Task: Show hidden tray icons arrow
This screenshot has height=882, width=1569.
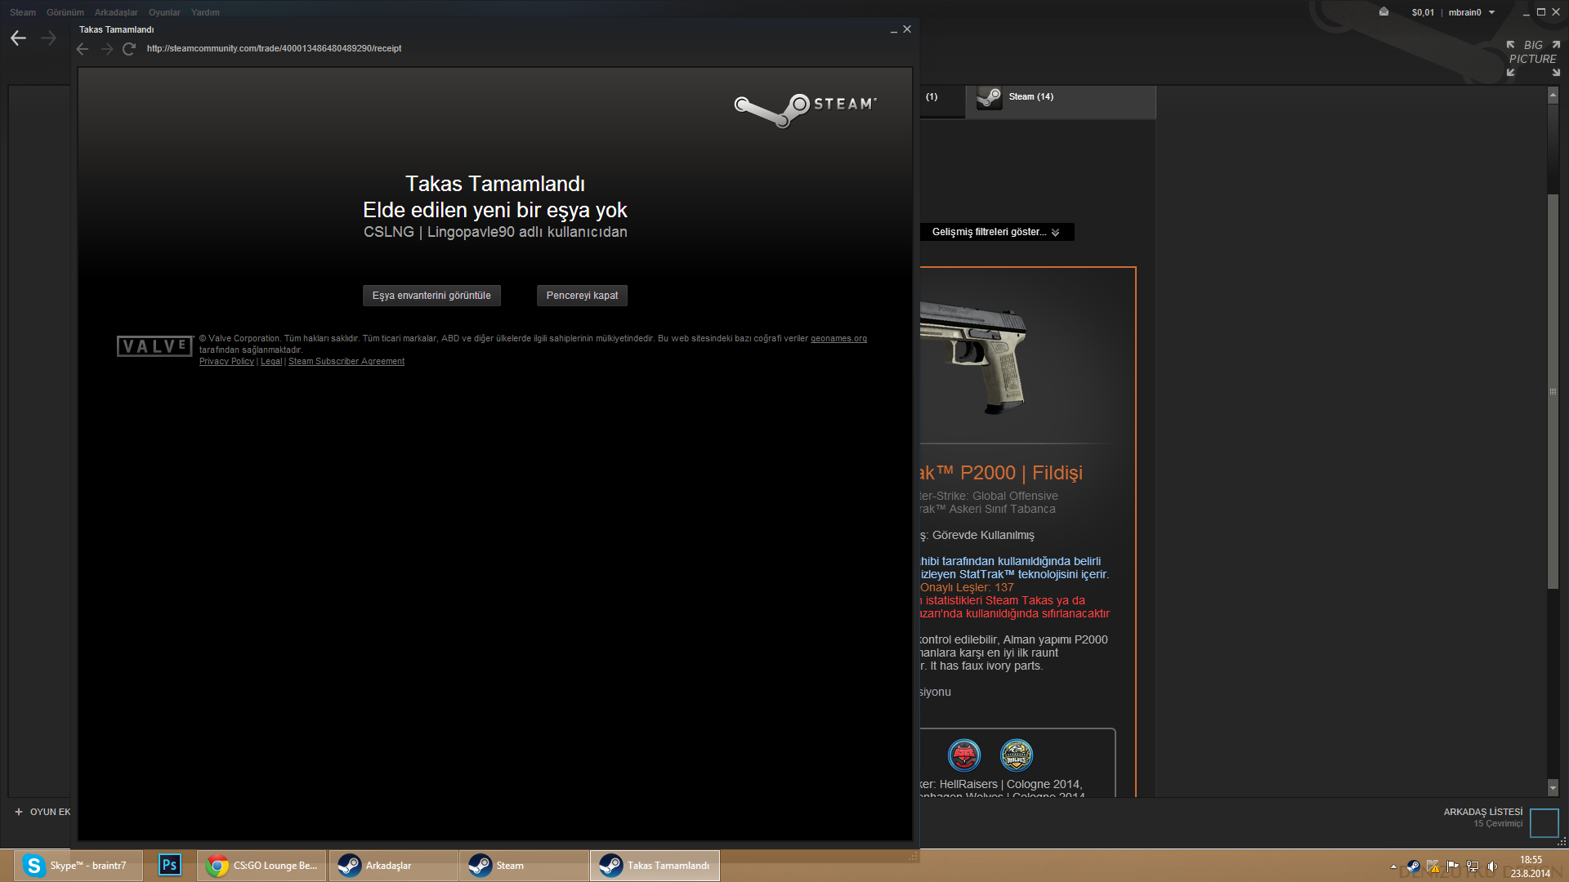Action: pos(1393,866)
